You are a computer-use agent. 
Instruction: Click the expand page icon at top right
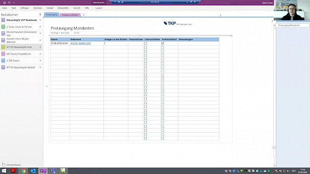coord(273,21)
